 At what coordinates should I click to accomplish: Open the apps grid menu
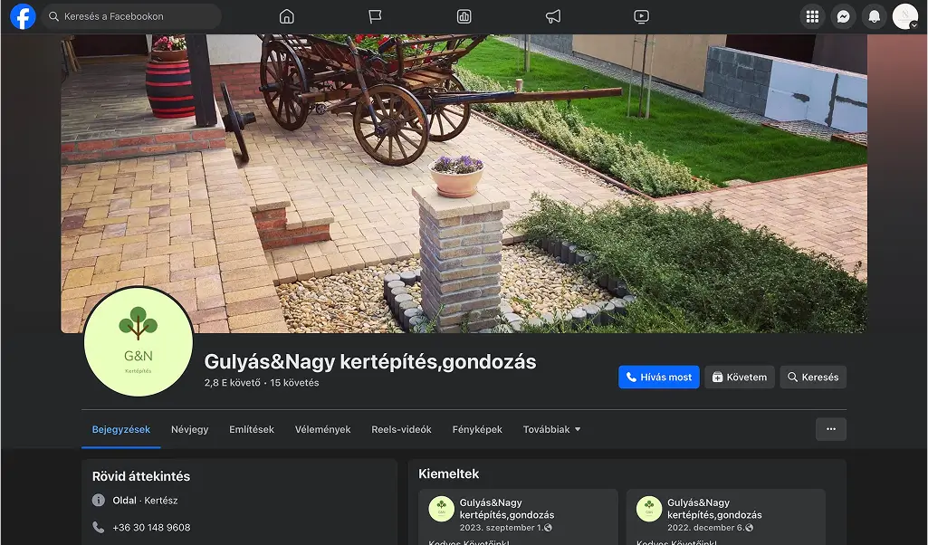[813, 16]
